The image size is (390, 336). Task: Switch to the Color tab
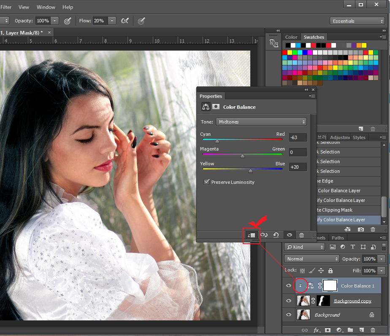click(291, 37)
